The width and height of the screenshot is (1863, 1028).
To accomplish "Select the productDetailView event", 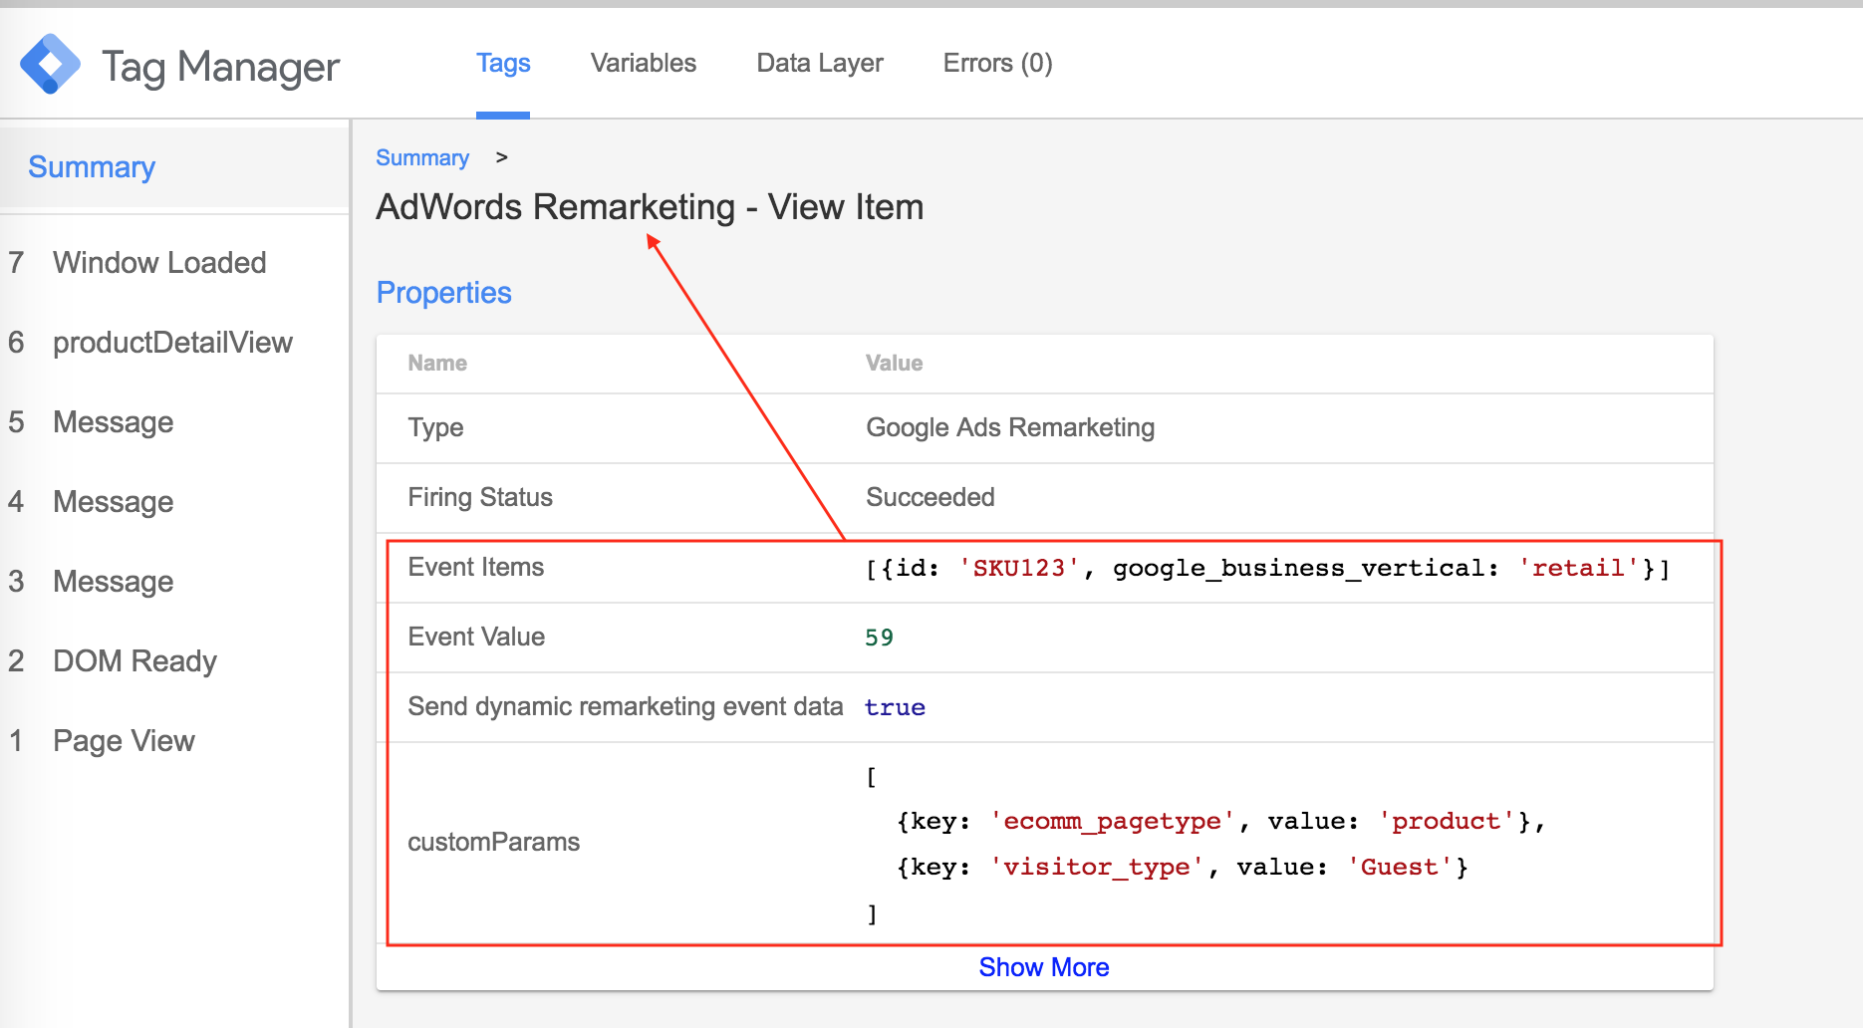I will coord(172,343).
